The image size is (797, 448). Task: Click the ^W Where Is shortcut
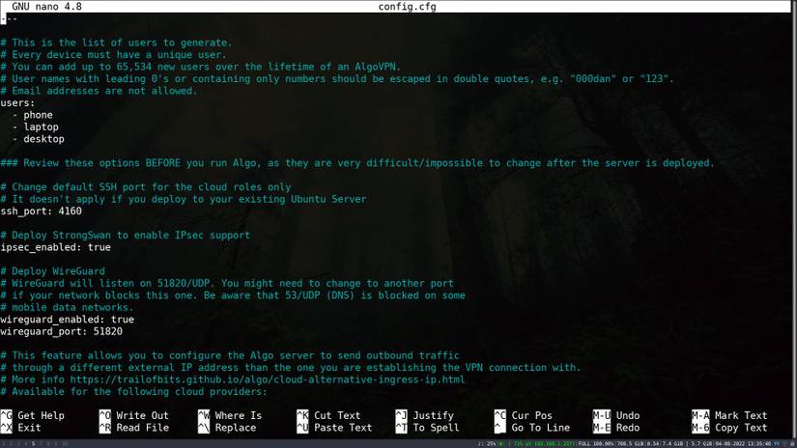tap(230, 415)
